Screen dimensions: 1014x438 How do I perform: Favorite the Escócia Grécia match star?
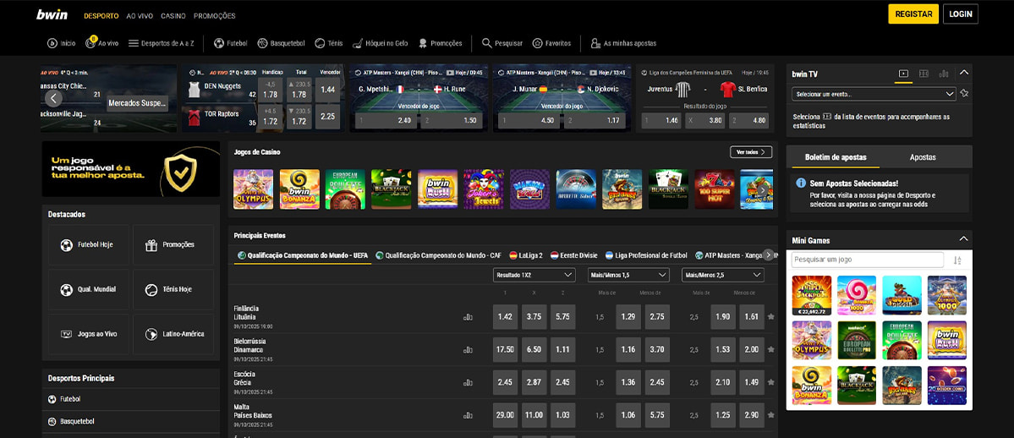click(x=770, y=382)
